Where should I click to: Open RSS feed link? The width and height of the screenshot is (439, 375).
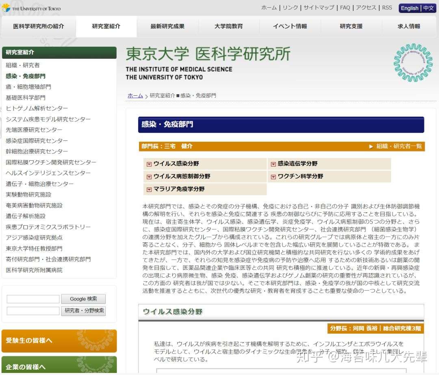387,8
